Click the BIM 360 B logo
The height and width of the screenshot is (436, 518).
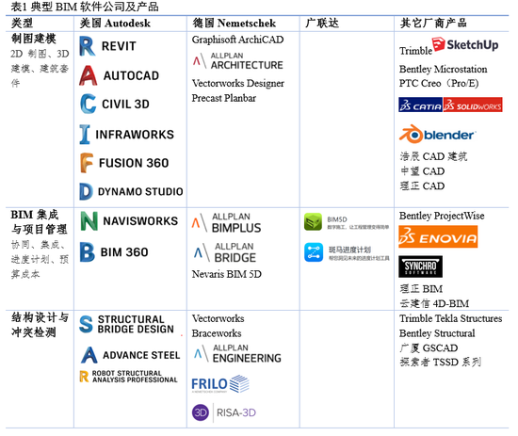[x=88, y=252]
